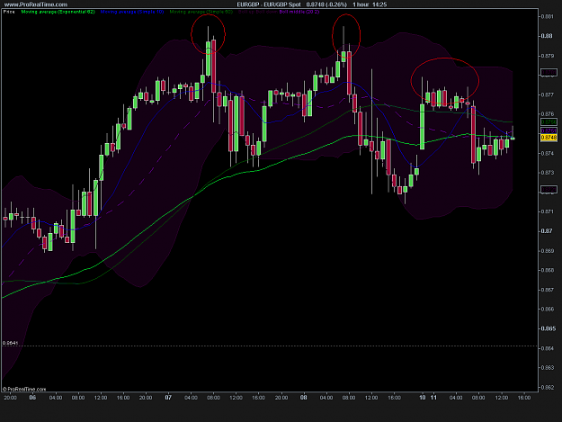The height and width of the screenshot is (422, 562).
Task: Click the '06' date label on time axis
Action: coord(32,398)
